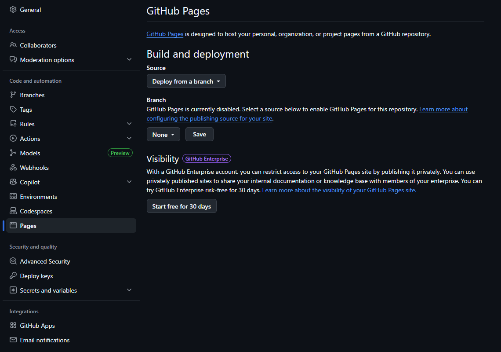Viewport: 501px width, 352px height.
Task: Click the Code and automation section label
Action: click(36, 81)
